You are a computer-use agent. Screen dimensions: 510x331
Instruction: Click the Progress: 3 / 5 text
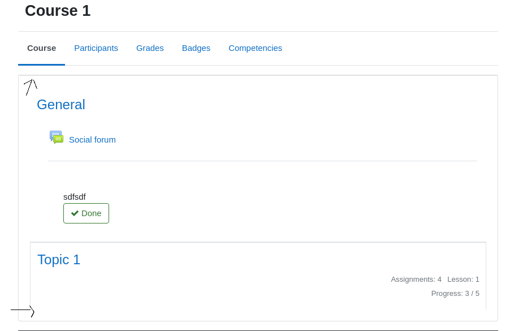click(455, 294)
